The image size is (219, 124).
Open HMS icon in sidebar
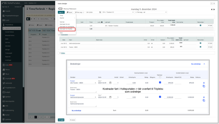point(4,106)
